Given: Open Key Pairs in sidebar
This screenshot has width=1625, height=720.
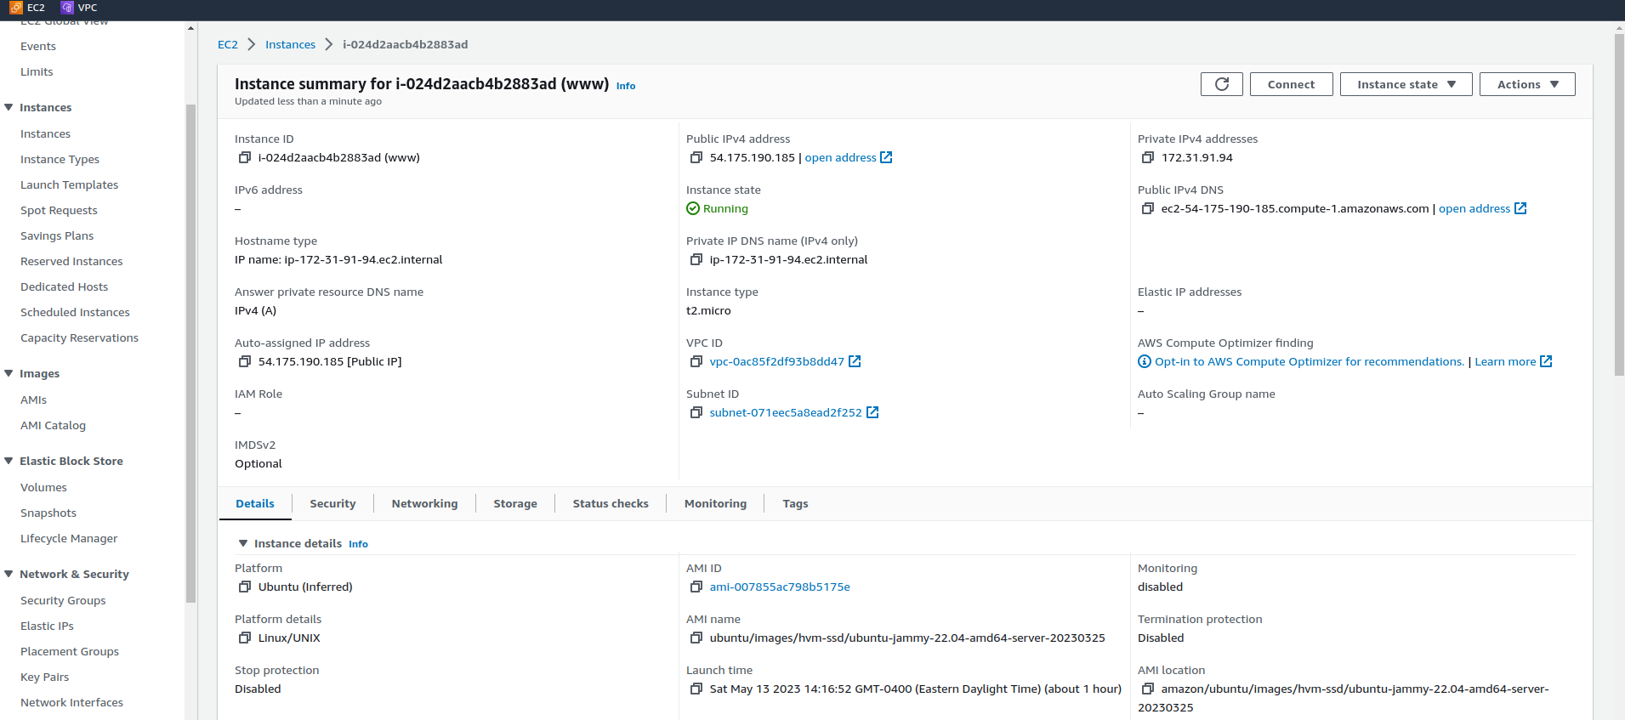Looking at the screenshot, I should click(44, 677).
